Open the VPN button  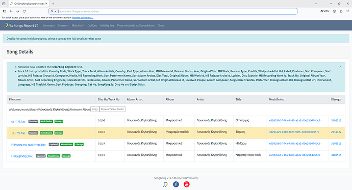tap(325, 11)
